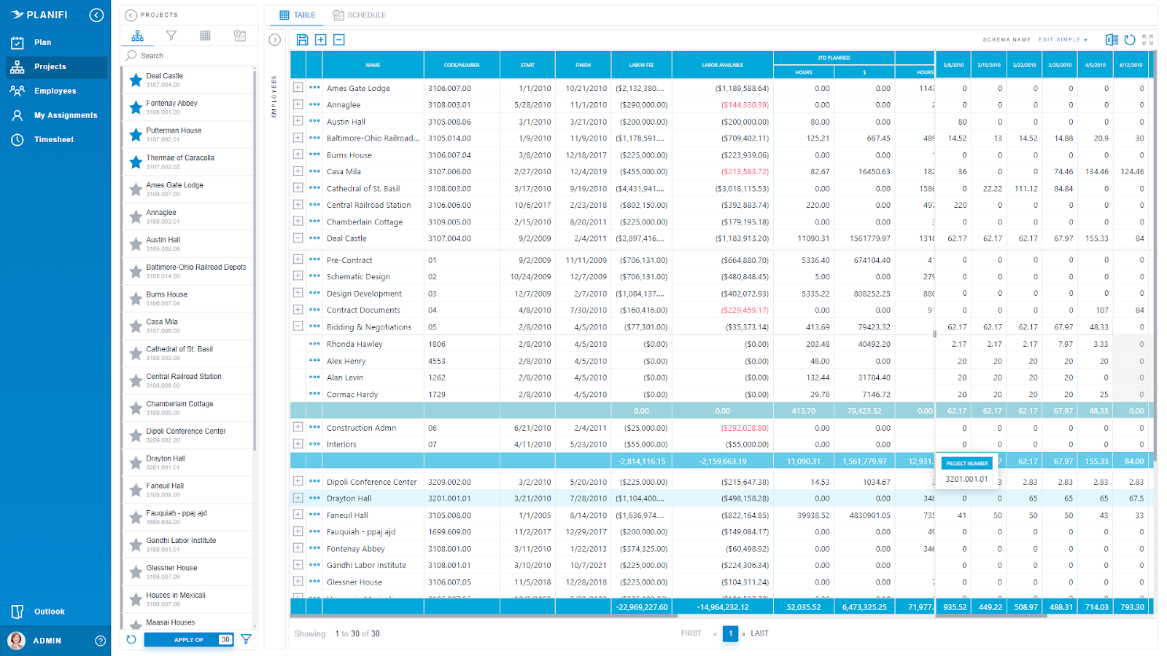The height and width of the screenshot is (656, 1167).
Task: Star the Fauquiah - ppaj ajd project
Action: [x=136, y=518]
